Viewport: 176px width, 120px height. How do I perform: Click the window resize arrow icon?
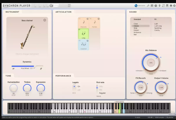pos(163,6)
